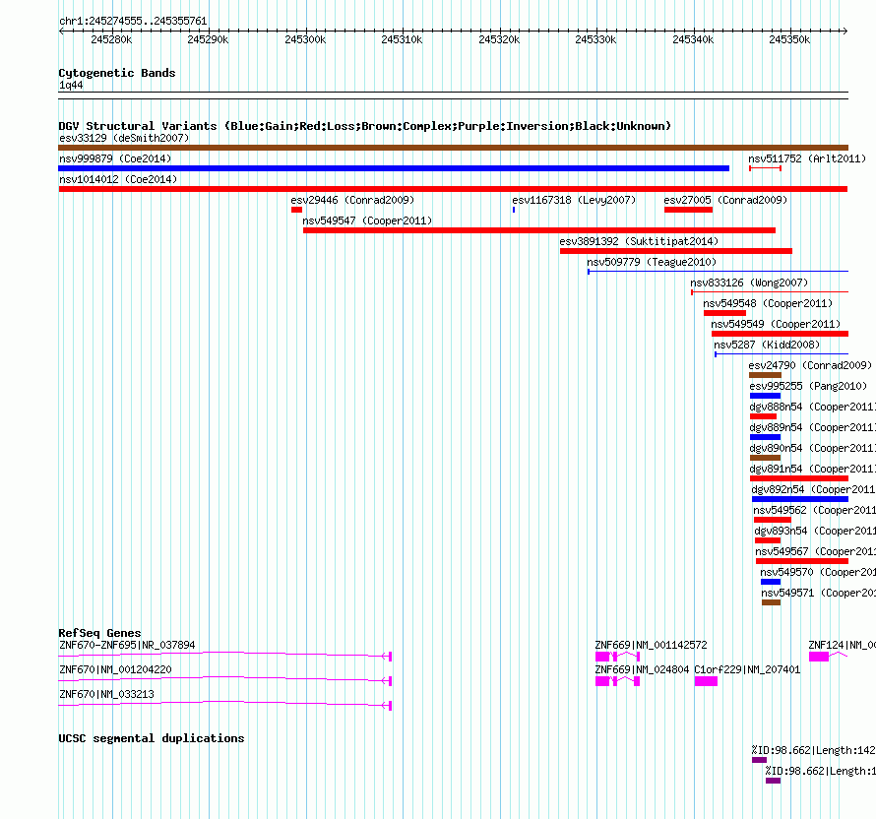Click the blue bar under dgv889n54
876x819 pixels.
765,437
